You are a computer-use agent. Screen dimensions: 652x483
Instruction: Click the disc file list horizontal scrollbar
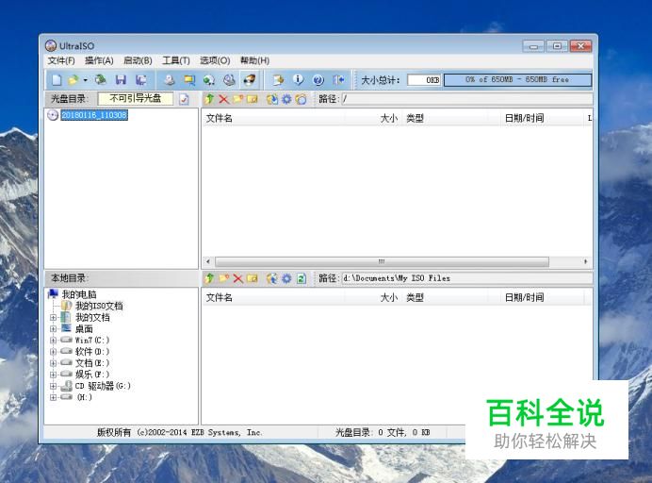pyautogui.click(x=382, y=261)
